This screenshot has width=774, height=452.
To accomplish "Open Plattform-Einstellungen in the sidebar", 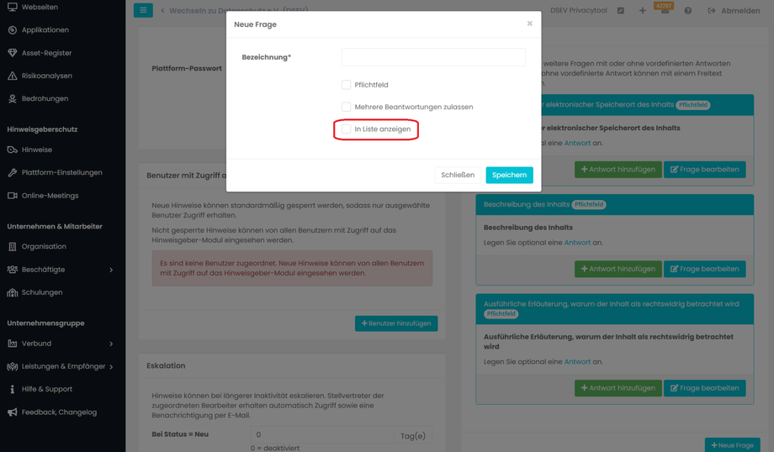I will click(x=61, y=172).
